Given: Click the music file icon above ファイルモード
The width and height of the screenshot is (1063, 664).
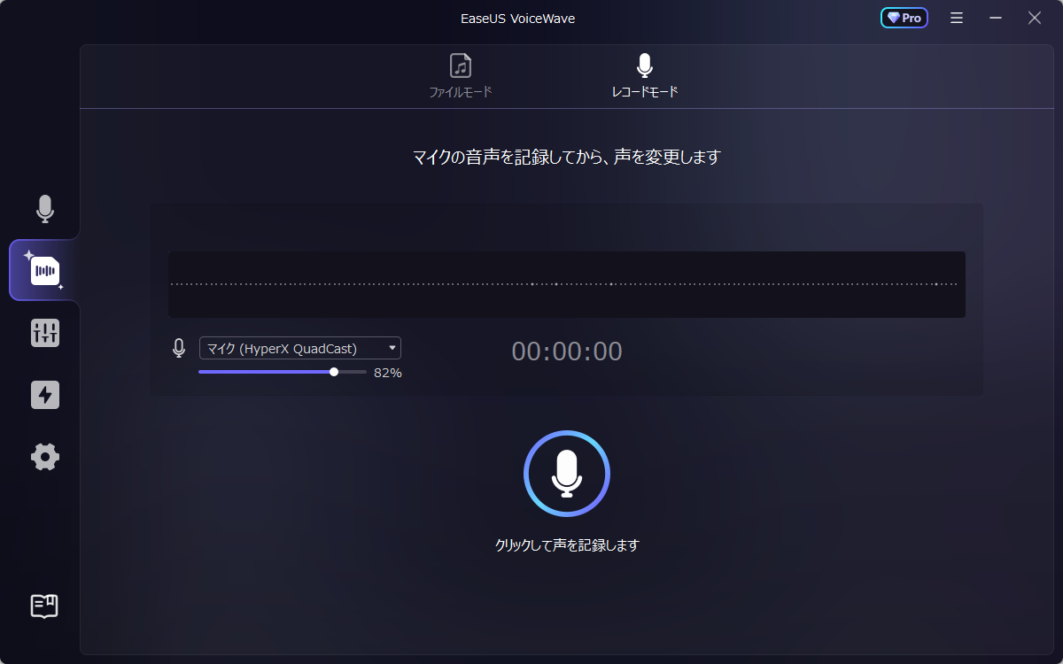Looking at the screenshot, I should click(x=460, y=66).
